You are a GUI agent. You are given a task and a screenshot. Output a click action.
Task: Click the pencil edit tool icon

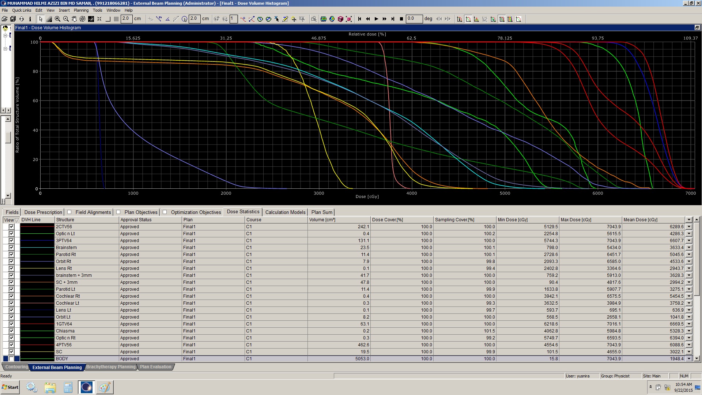[285, 19]
